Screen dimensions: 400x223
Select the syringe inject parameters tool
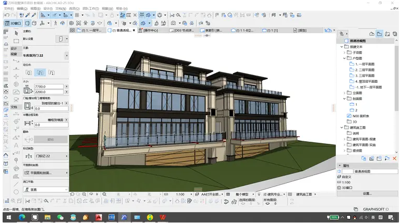(34, 15)
